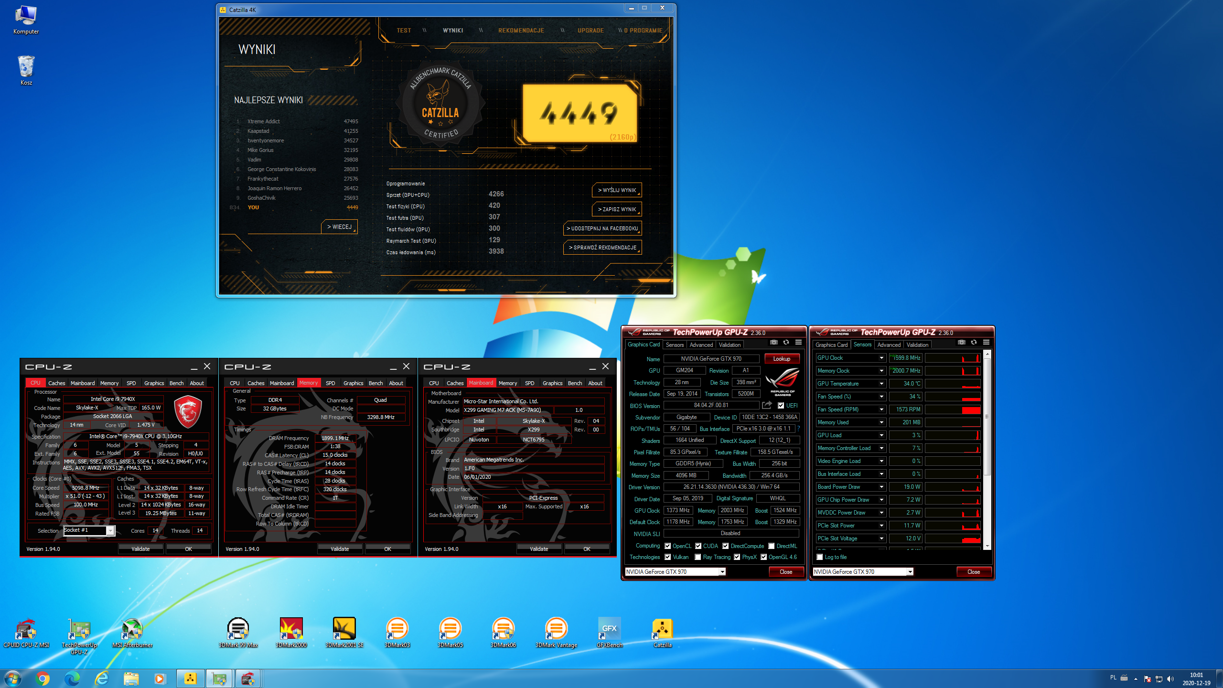The width and height of the screenshot is (1223, 688).
Task: Click the Windows Start button
Action: pos(12,678)
